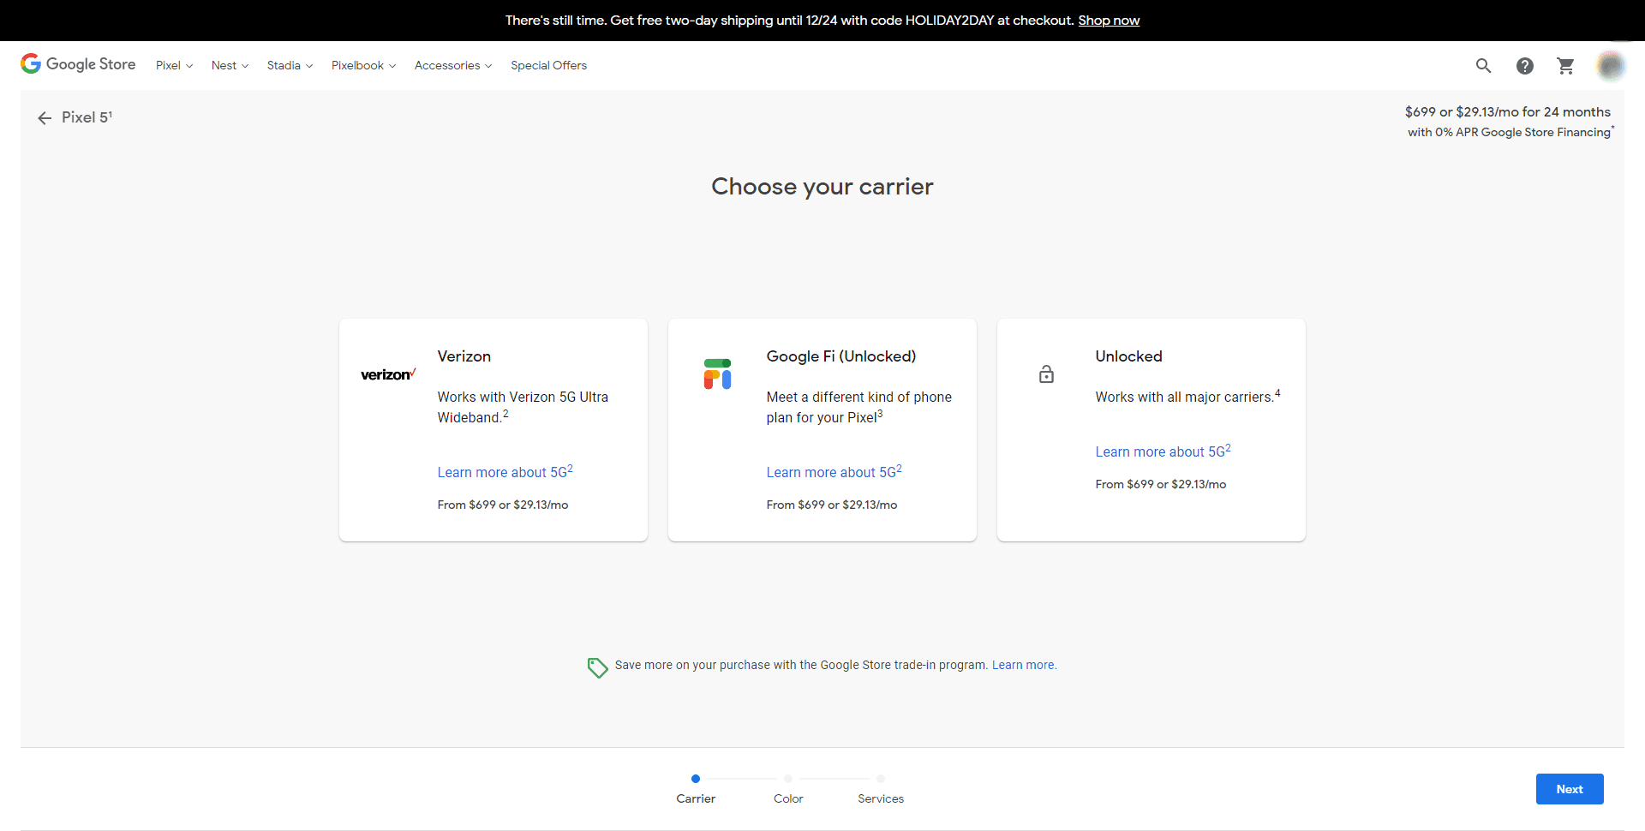Image resolution: width=1645 pixels, height=831 pixels.
Task: Click the Verizon logo
Action: coord(388,374)
